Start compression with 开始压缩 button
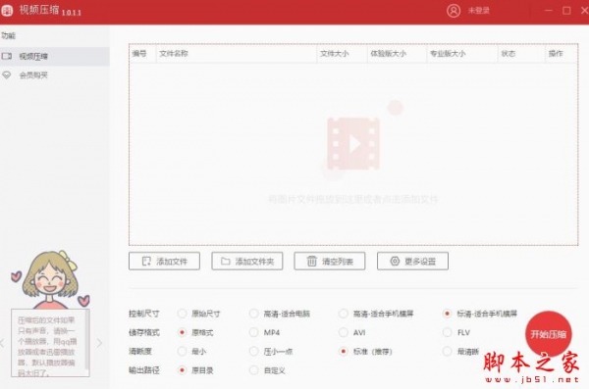Screen dimensions: 589x389 tap(549, 334)
